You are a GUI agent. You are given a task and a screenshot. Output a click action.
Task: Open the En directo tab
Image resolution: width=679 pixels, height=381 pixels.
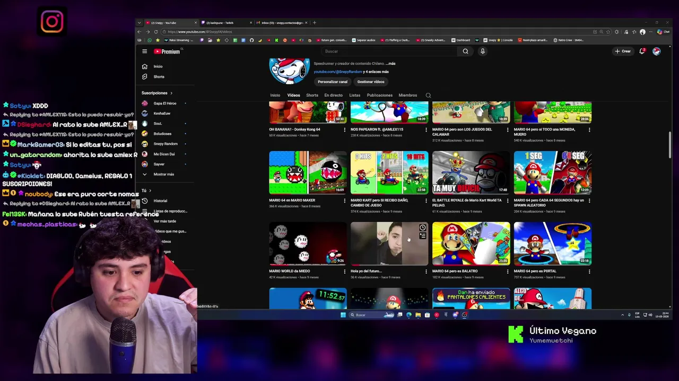(x=333, y=95)
